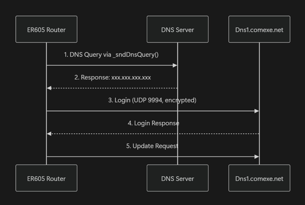The height and width of the screenshot is (205, 305).
Task: Select the bottom Dns1.comexe.net box
Action: [x=259, y=178]
